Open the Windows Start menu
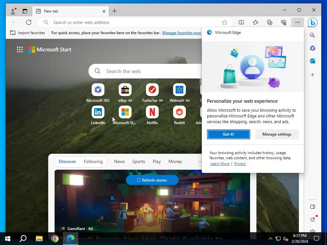Image resolution: width=327 pixels, height=245 pixels. click(8, 239)
